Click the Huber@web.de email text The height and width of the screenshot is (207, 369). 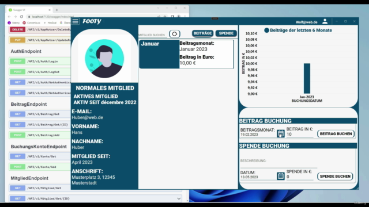(x=87, y=117)
